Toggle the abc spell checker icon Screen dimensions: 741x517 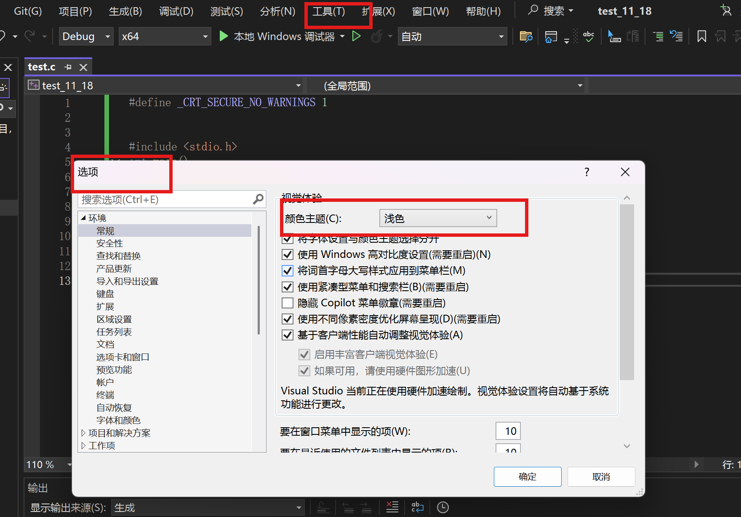click(x=589, y=37)
